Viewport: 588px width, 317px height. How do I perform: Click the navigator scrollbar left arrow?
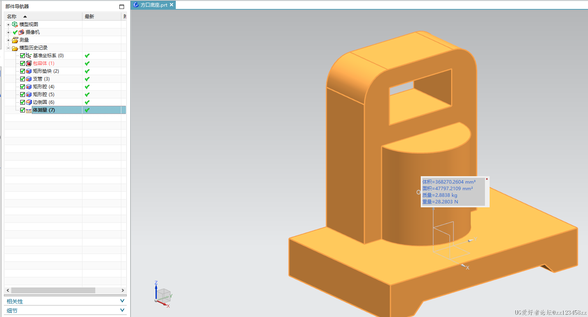8,290
